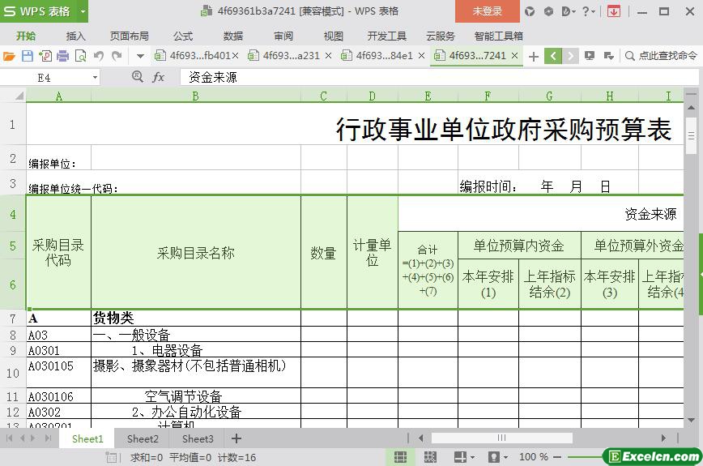Click the 未登录 login button
Image resolution: width=703 pixels, height=466 pixels.
tap(487, 11)
